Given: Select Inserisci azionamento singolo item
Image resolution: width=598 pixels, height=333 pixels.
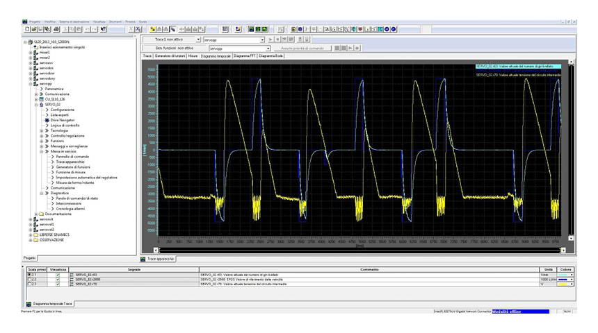Looking at the screenshot, I should point(62,48).
